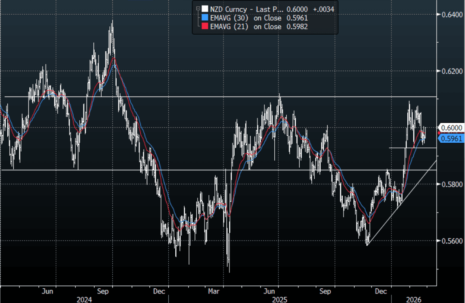Click the red EMAVG (21) color swatch

click(x=205, y=27)
